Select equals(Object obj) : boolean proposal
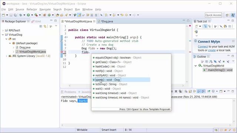 click(117, 58)
